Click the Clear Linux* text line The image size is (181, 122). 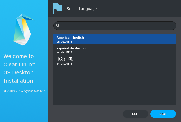[x=19, y=64]
